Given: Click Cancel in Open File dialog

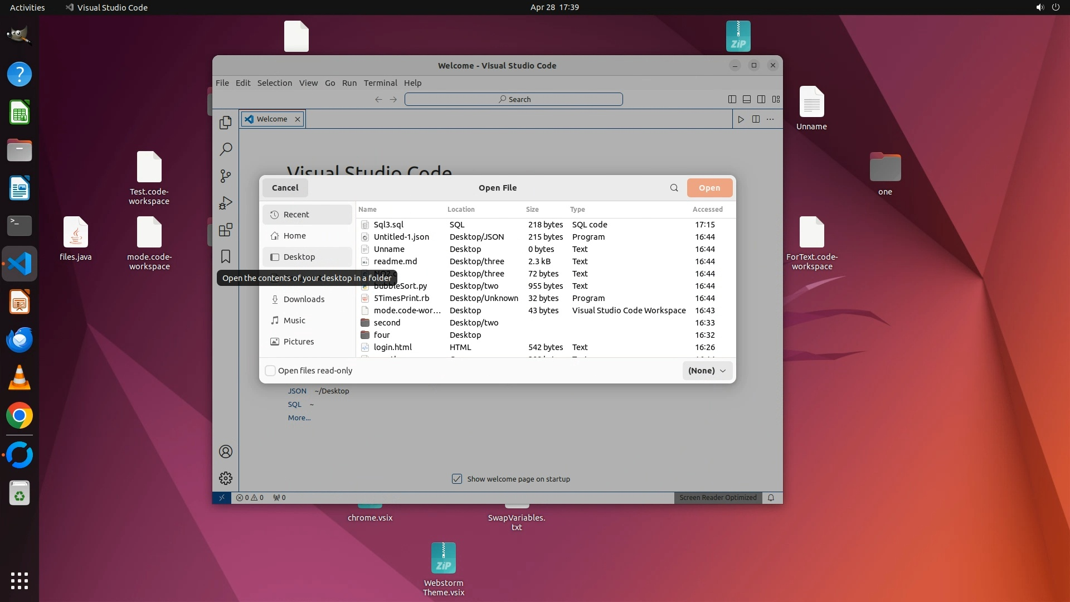Looking at the screenshot, I should (x=285, y=188).
